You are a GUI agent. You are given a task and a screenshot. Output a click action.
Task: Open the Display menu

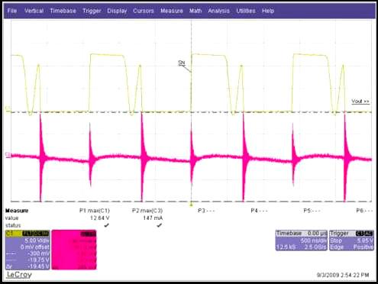(117, 11)
